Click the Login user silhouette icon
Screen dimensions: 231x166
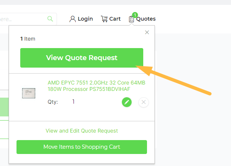72,19
